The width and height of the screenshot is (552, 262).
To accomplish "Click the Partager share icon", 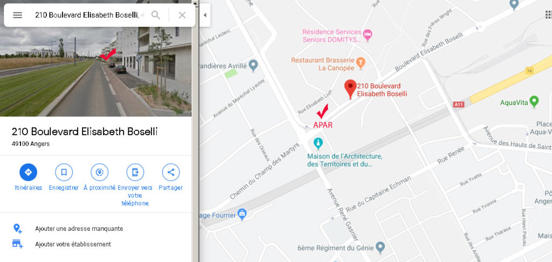I will [x=171, y=173].
